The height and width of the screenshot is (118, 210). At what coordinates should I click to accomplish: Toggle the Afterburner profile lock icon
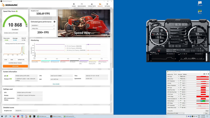[x=200, y=49]
